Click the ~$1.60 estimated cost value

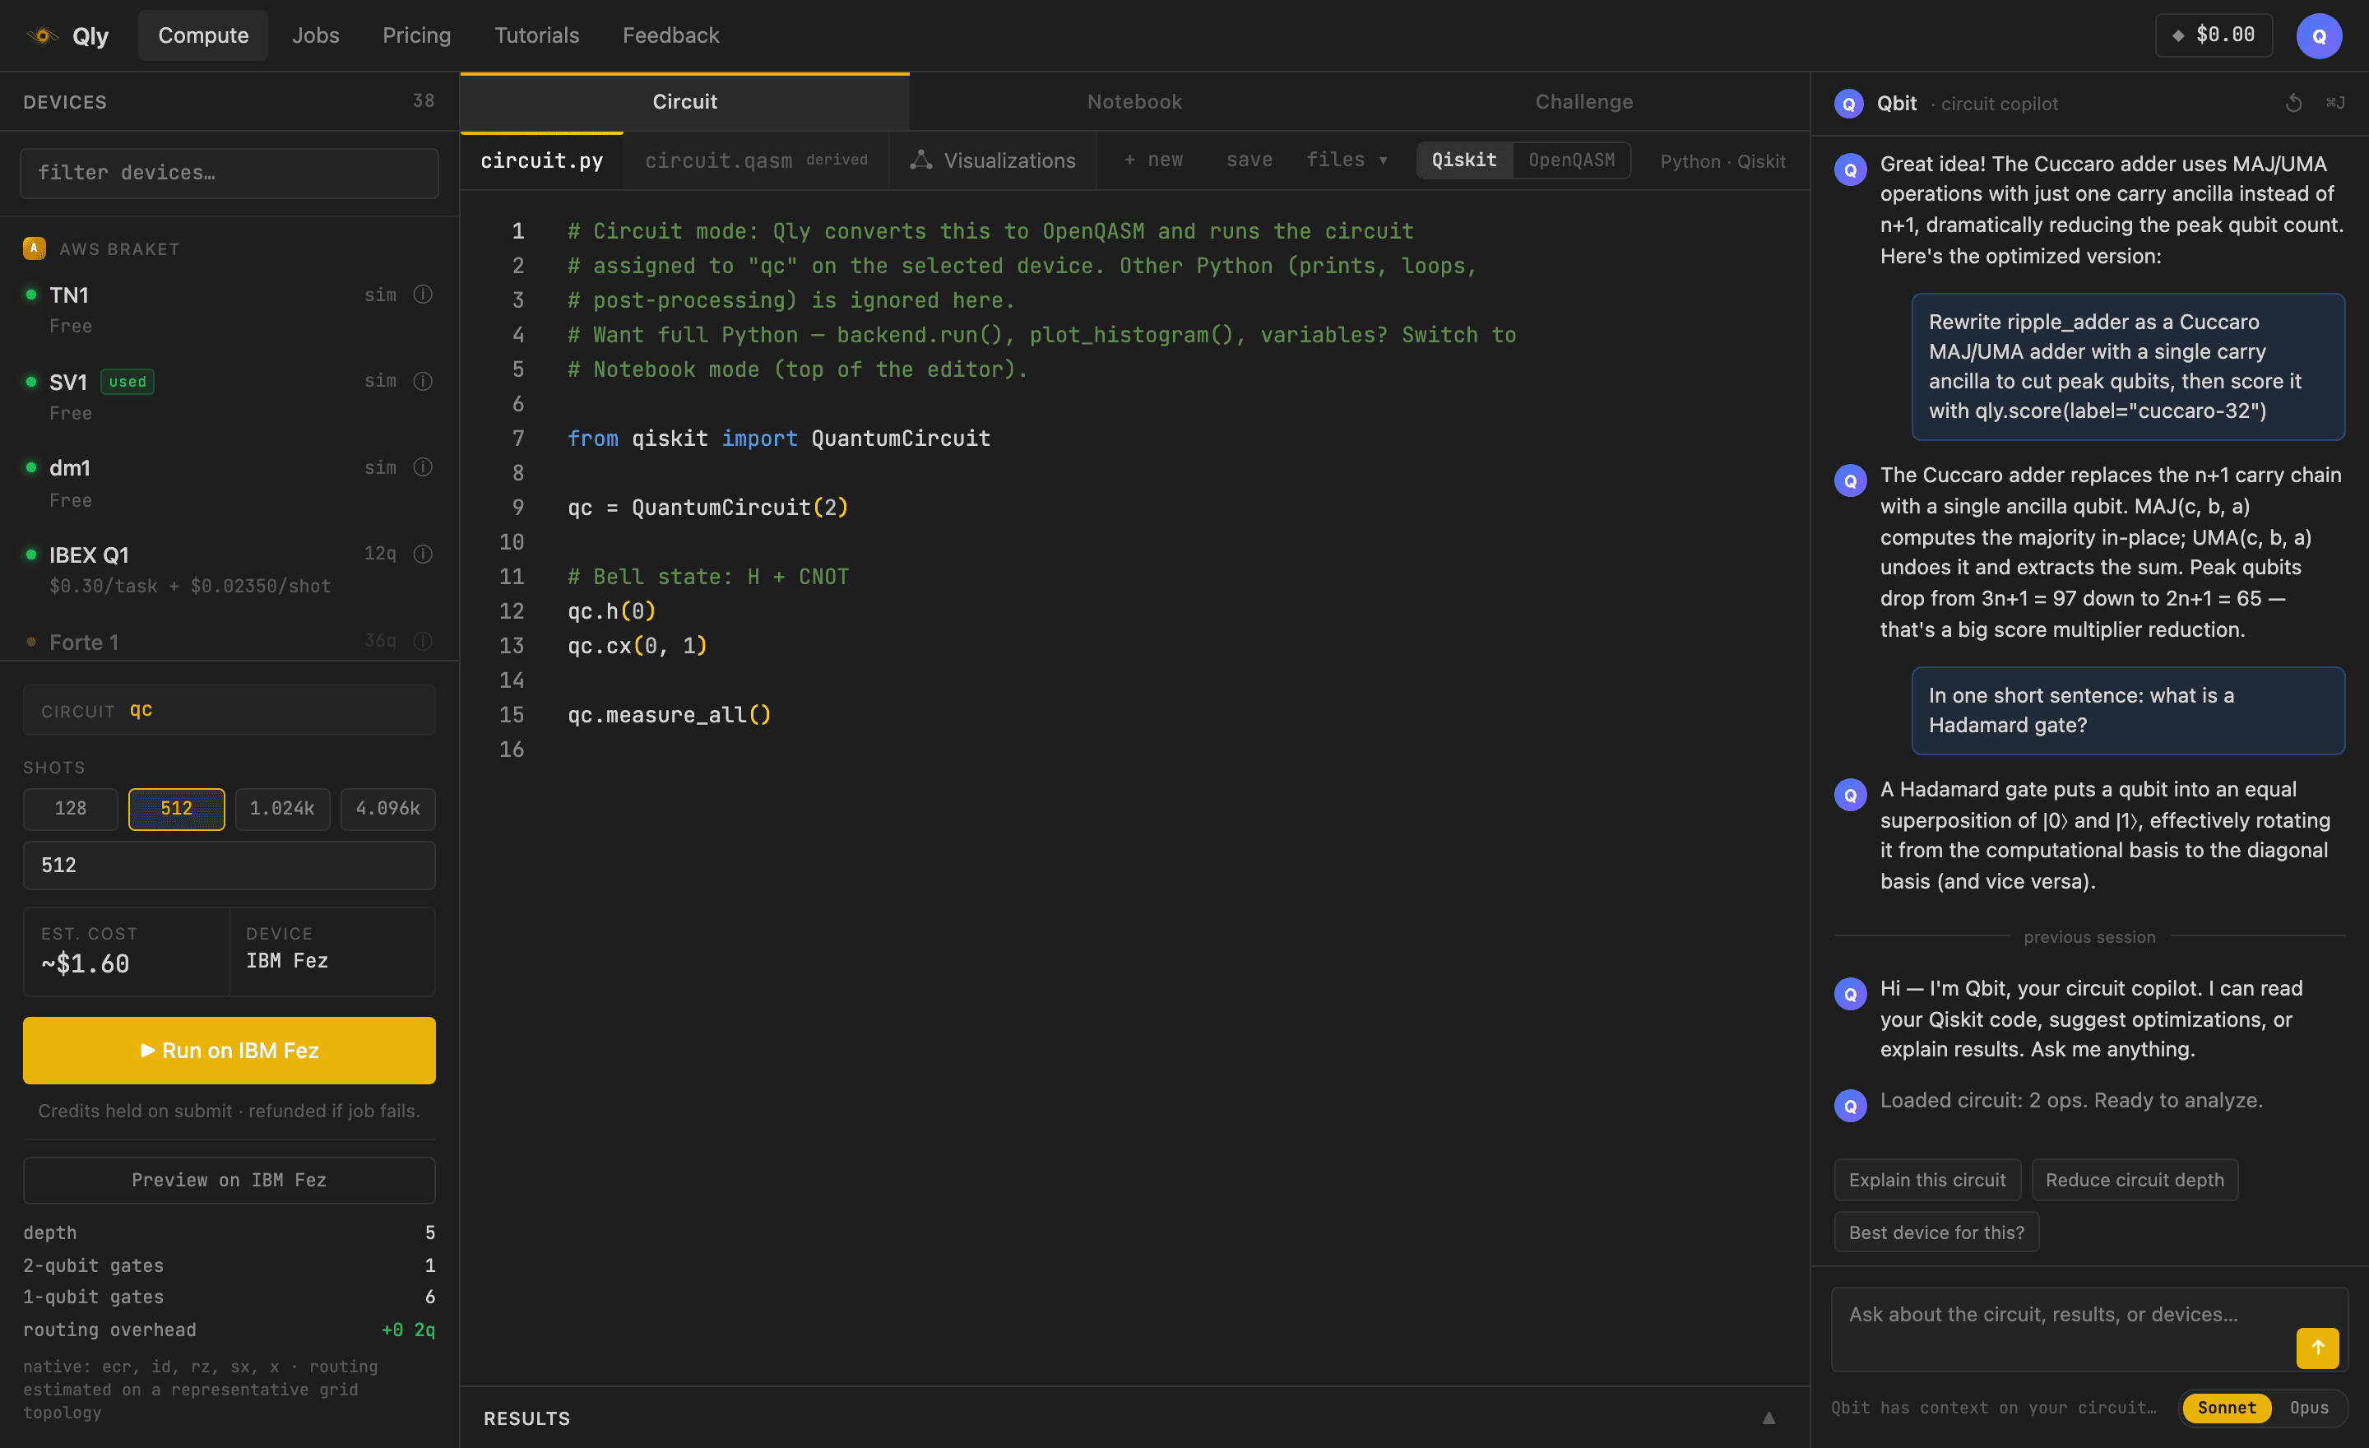point(85,963)
